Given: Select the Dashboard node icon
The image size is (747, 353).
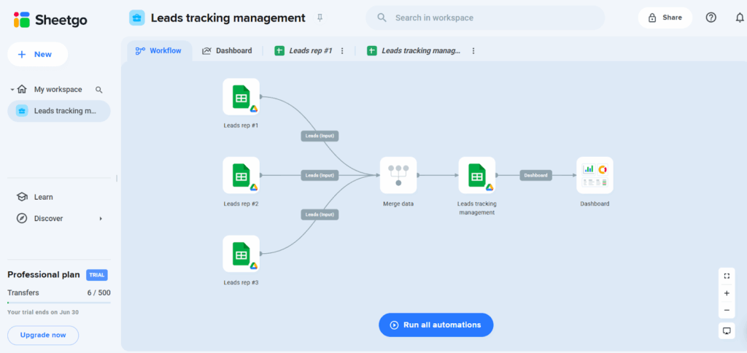Looking at the screenshot, I should click(x=595, y=175).
